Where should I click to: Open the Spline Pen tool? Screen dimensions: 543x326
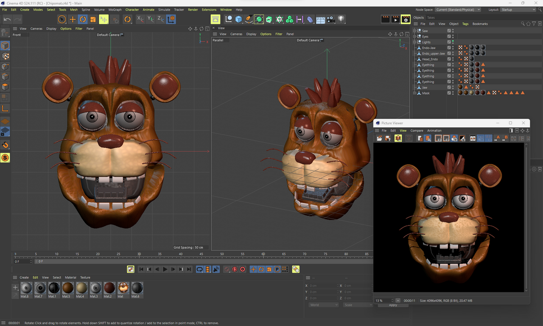coord(249,19)
